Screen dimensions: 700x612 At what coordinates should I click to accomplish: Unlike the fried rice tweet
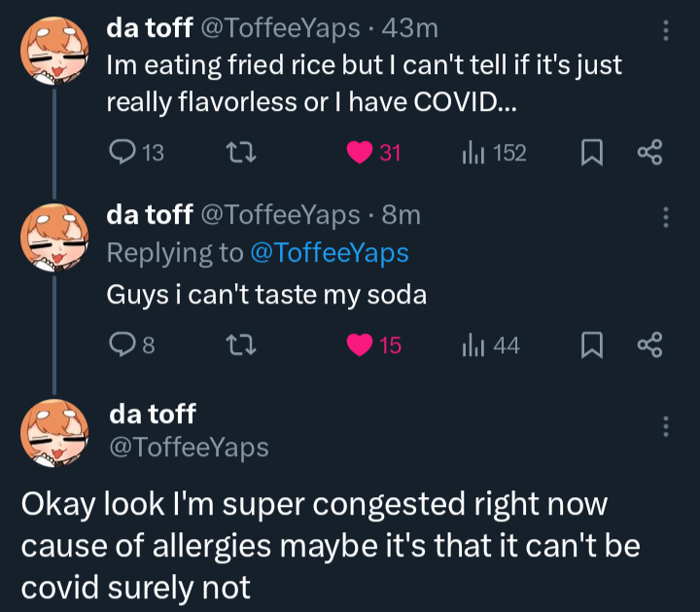[x=361, y=153]
